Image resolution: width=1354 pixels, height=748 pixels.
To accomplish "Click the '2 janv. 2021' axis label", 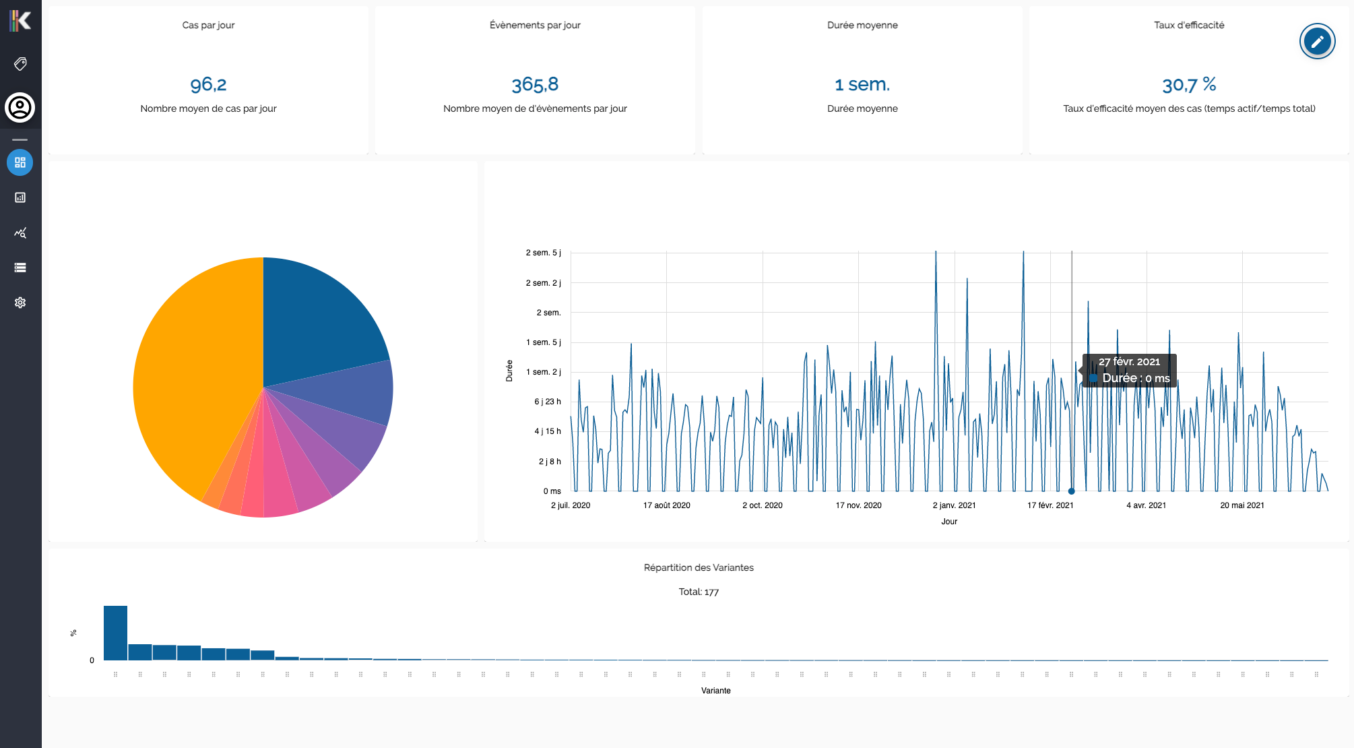I will (955, 505).
